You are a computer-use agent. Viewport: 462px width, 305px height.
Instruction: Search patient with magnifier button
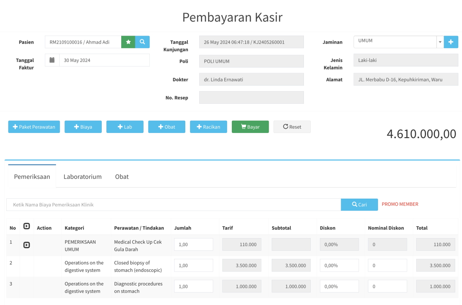tap(142, 42)
